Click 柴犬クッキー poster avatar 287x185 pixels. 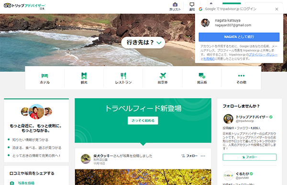[86, 159]
